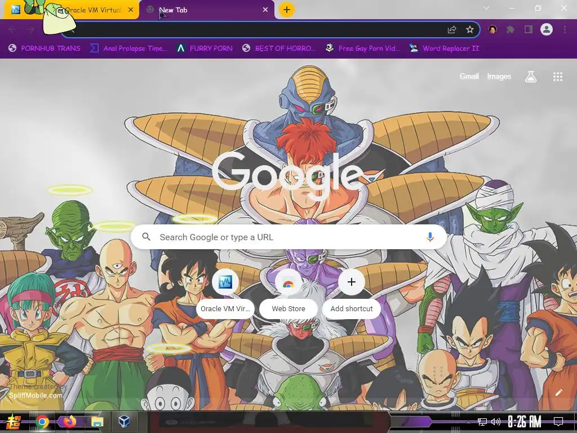
Task: Close the New Tab tab
Action: 265,10
